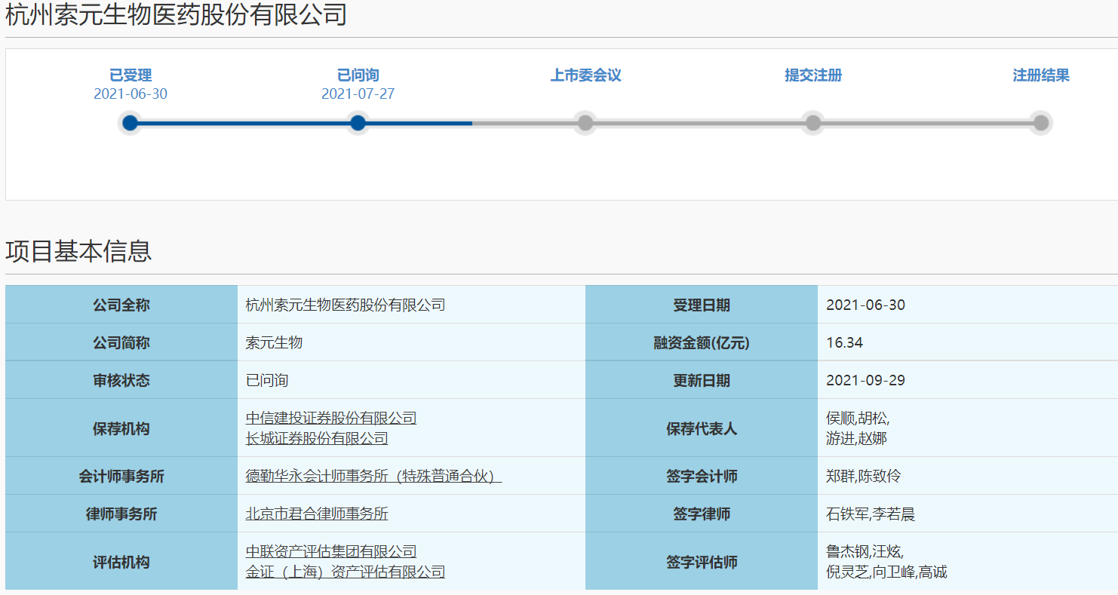Click the 签字会计师 header cell
This screenshot has width=1118, height=595.
702,476
